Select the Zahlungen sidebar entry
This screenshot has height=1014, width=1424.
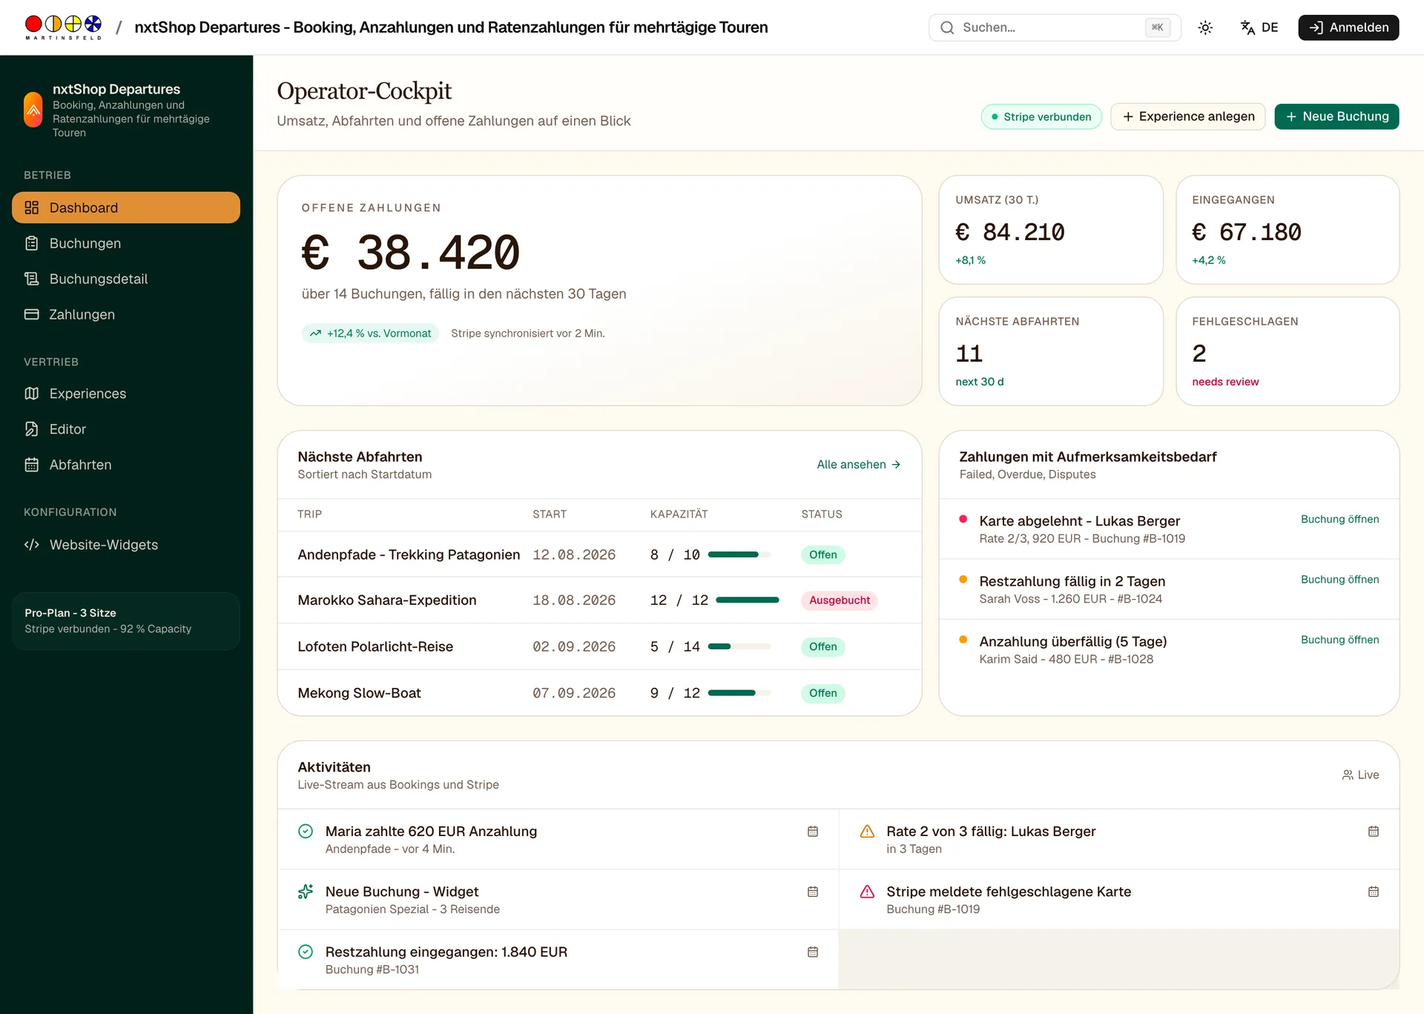(x=126, y=314)
